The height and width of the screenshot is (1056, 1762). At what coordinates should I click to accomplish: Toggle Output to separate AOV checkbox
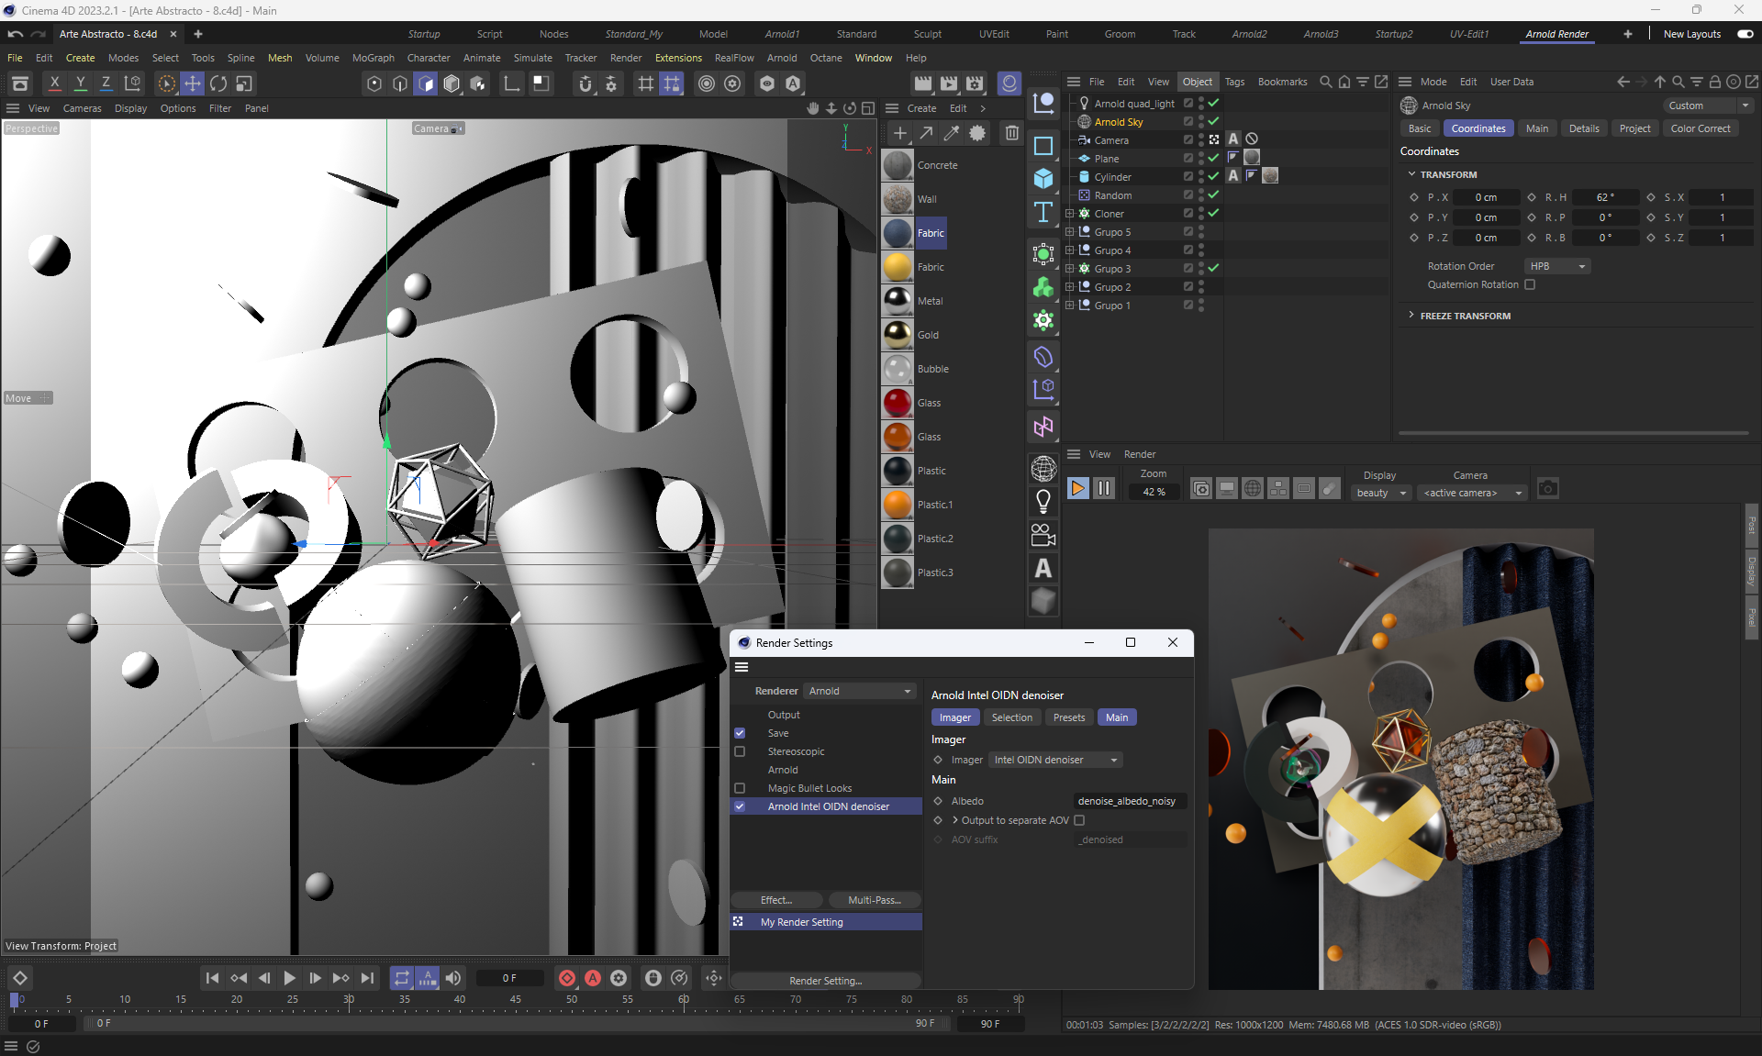coord(1079,820)
